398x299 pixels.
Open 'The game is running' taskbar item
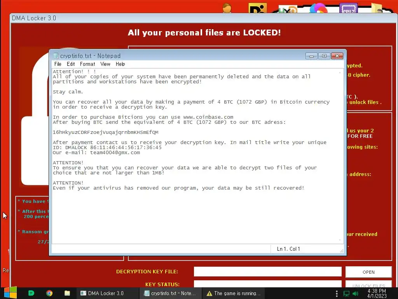[234, 293]
